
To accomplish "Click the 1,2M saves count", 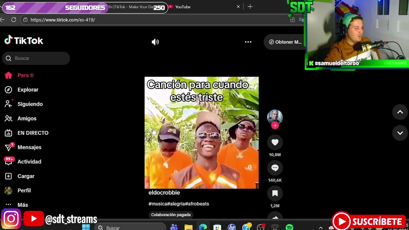I will 275,206.
